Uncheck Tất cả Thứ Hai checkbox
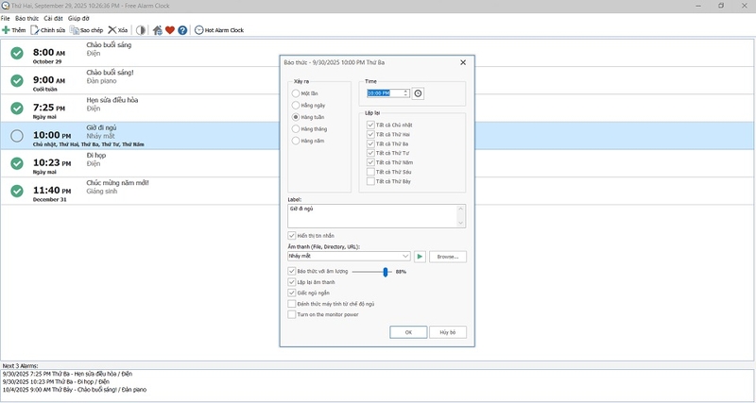This screenshot has height=403, width=756. point(370,134)
